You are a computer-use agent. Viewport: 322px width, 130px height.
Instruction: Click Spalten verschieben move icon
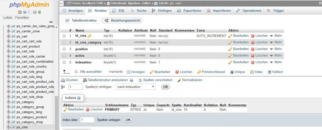[140, 80]
